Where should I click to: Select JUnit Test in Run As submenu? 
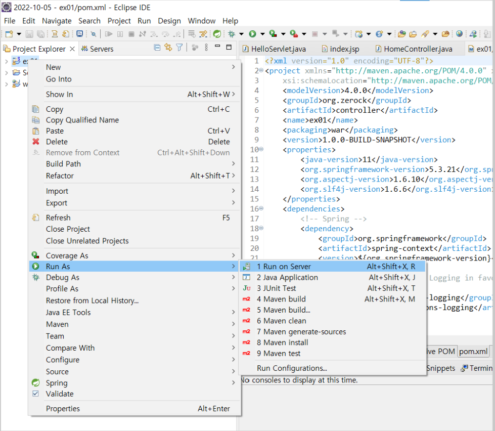332,288
